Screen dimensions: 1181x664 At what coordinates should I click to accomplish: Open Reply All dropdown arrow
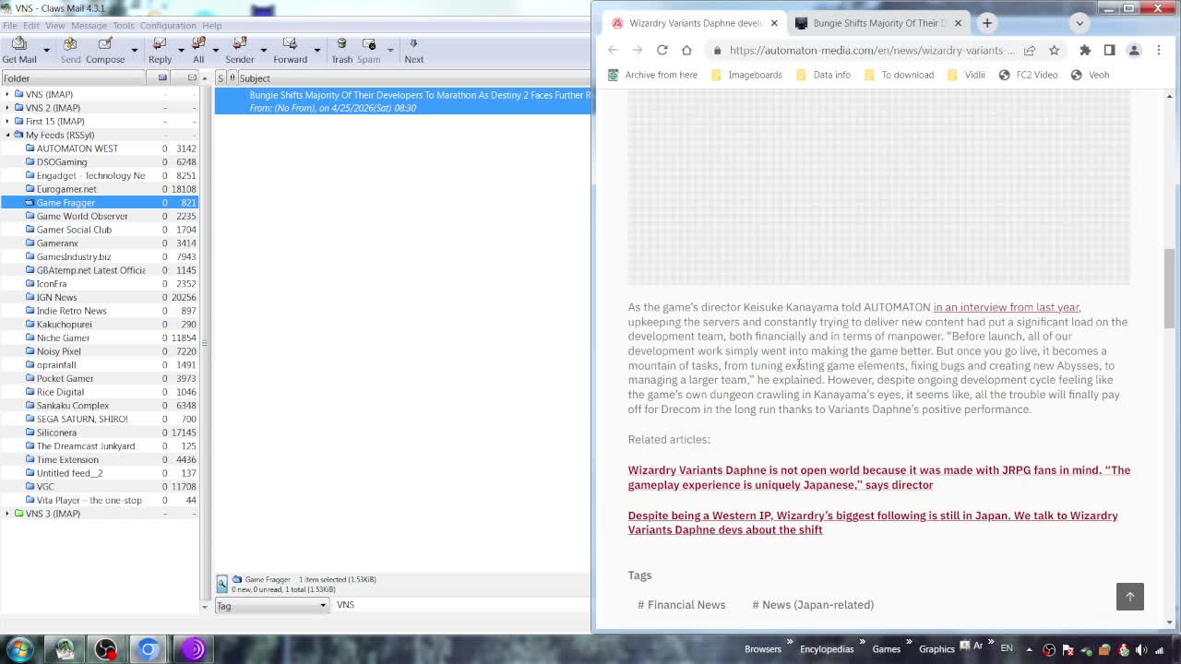click(x=215, y=50)
